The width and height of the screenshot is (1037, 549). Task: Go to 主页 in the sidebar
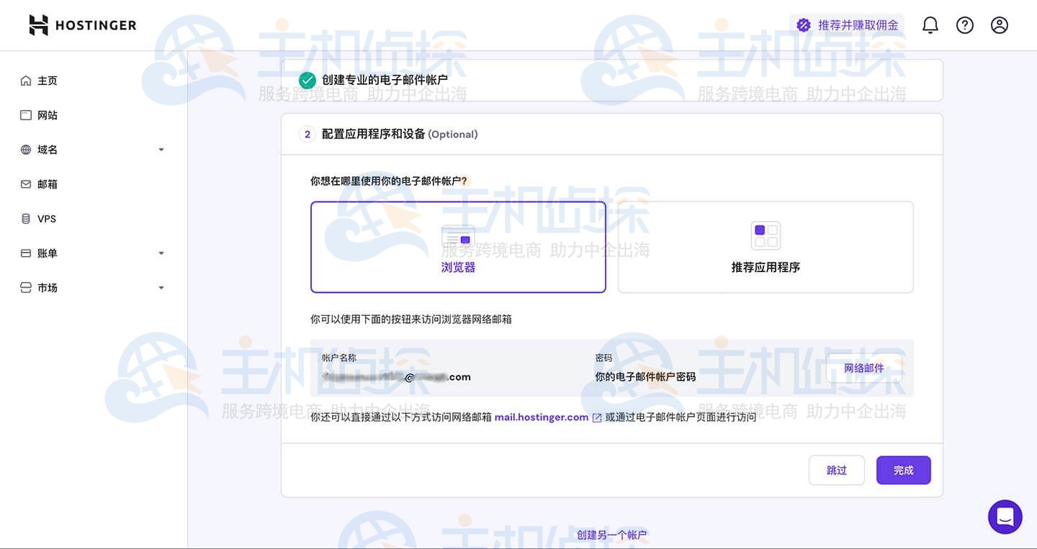tap(47, 81)
